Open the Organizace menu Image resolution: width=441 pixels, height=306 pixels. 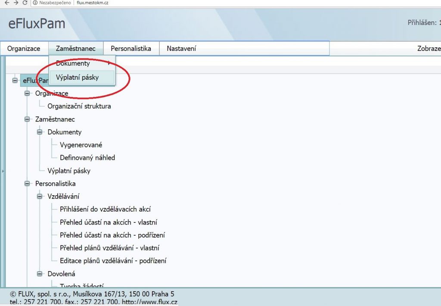pos(24,49)
